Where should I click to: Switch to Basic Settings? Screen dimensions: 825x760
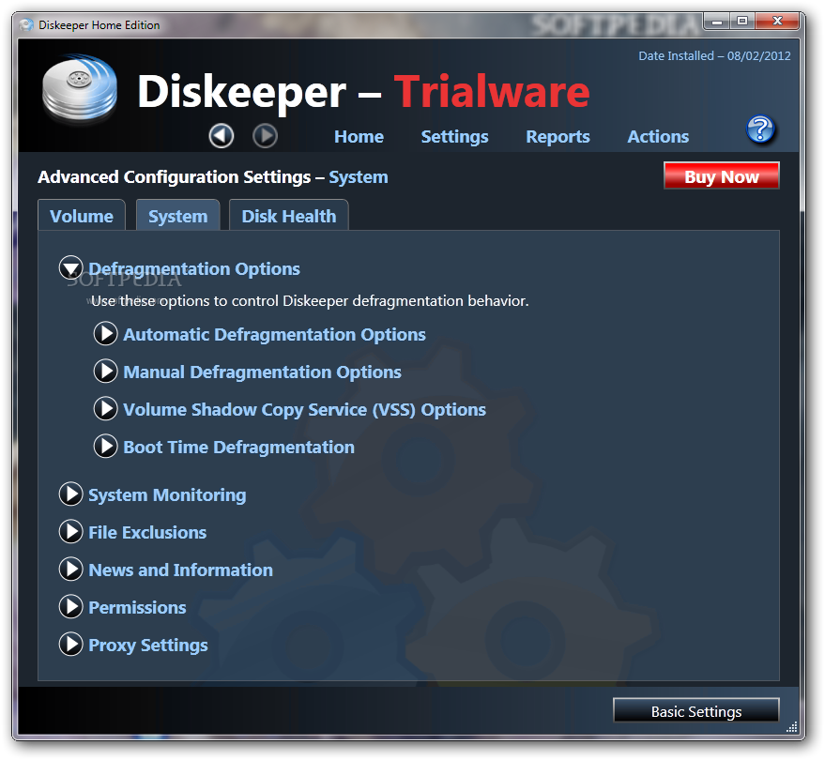(x=696, y=711)
